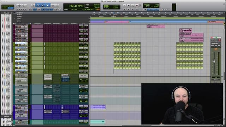Toggle SAFE in the floating fader window
This screenshot has height=127, width=226.
point(213,46)
